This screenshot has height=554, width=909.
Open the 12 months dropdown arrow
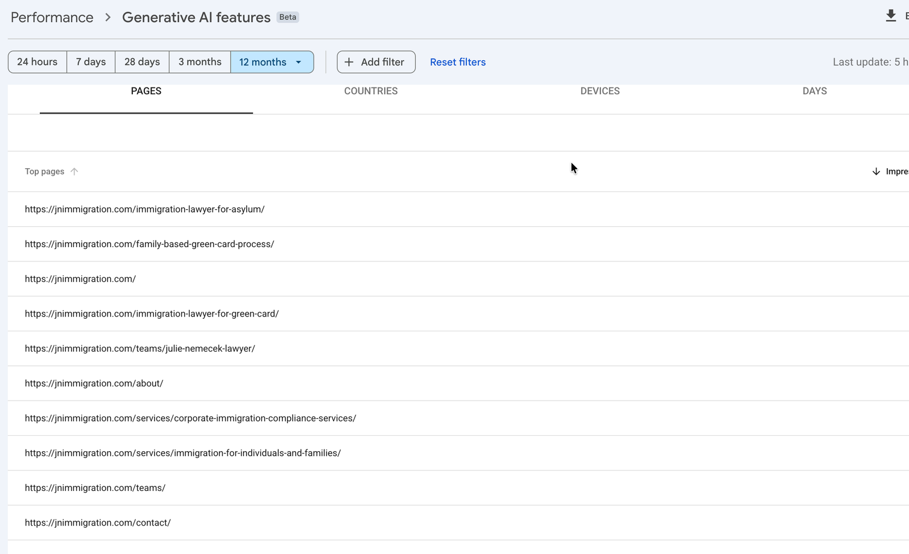[x=299, y=62]
